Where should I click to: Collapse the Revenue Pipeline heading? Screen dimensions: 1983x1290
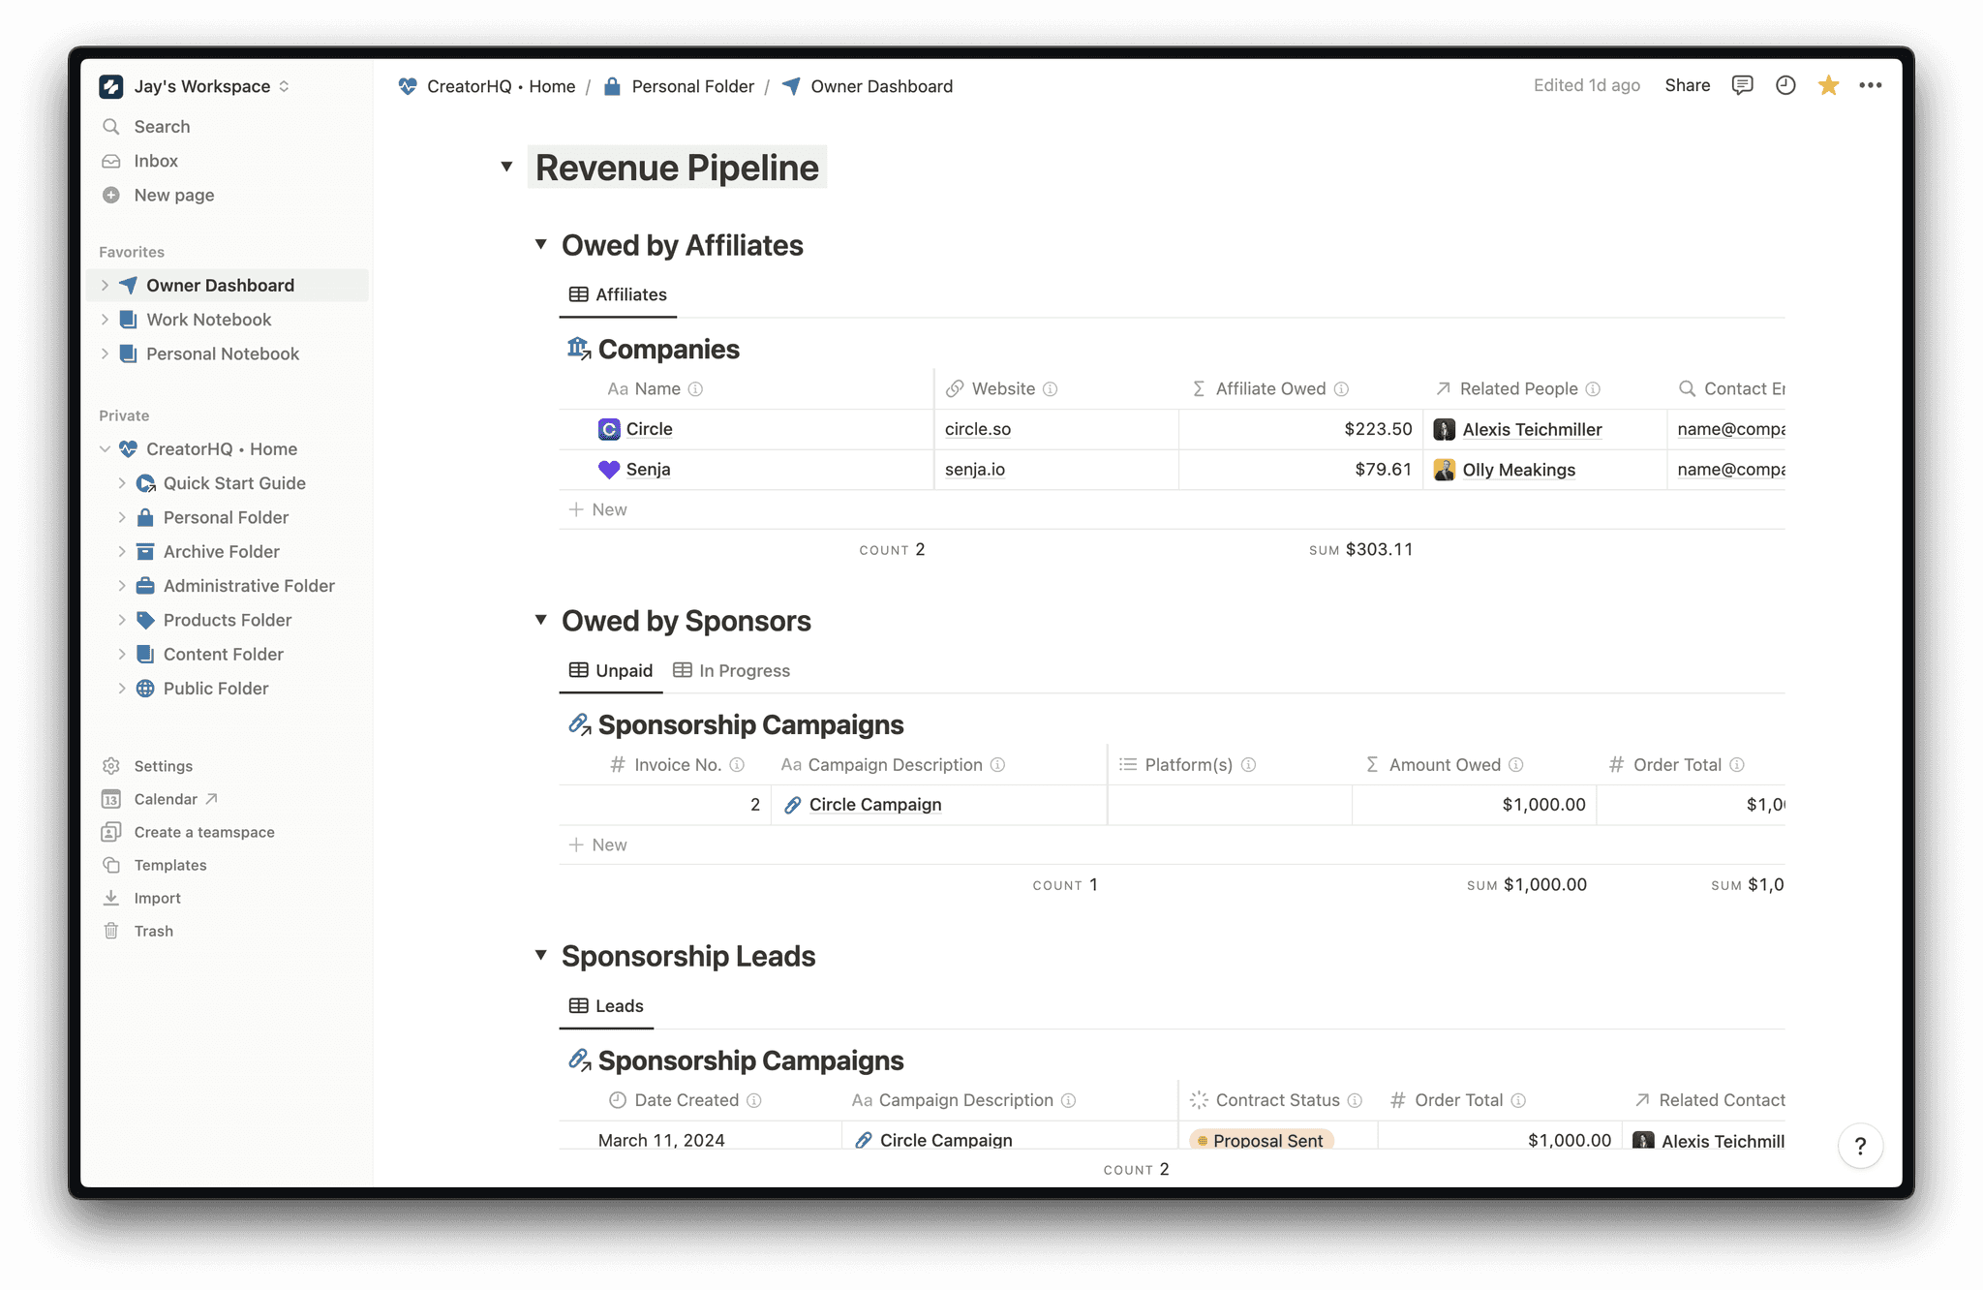[x=506, y=167]
